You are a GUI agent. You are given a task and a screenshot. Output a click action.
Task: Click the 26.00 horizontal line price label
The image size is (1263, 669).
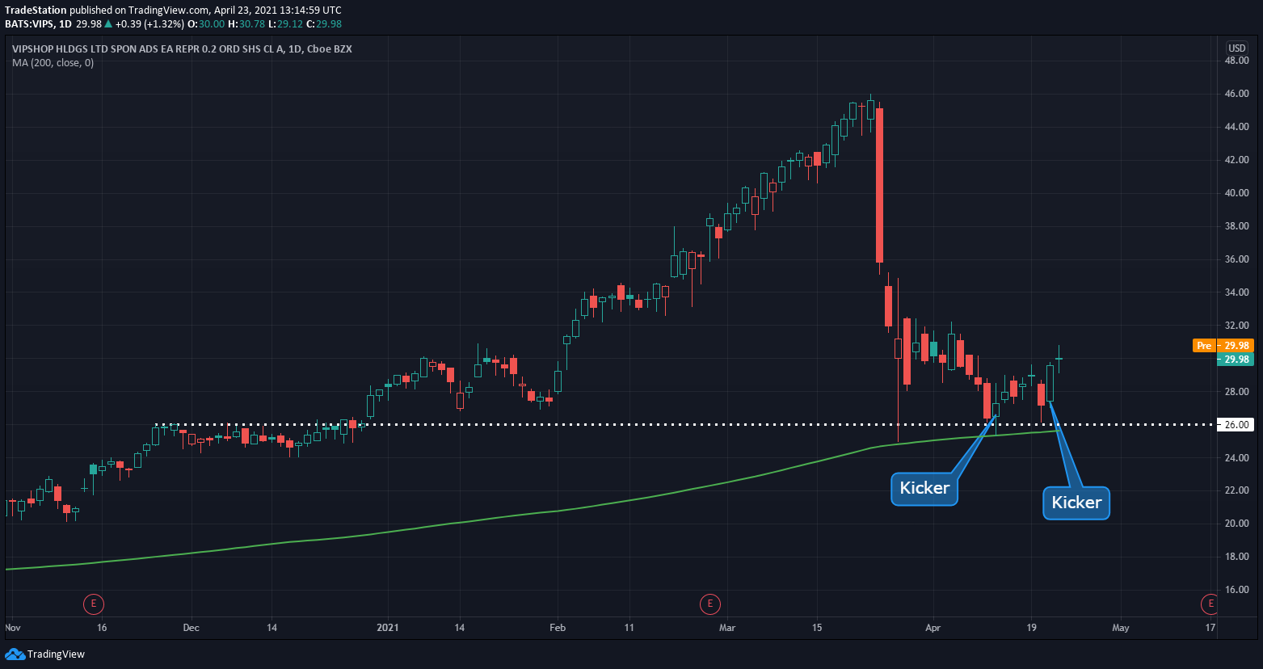pyautogui.click(x=1235, y=425)
